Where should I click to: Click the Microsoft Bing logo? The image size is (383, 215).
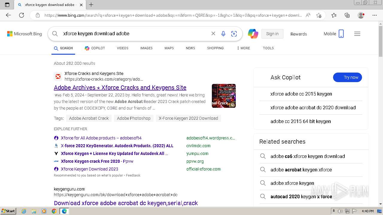[25, 34]
